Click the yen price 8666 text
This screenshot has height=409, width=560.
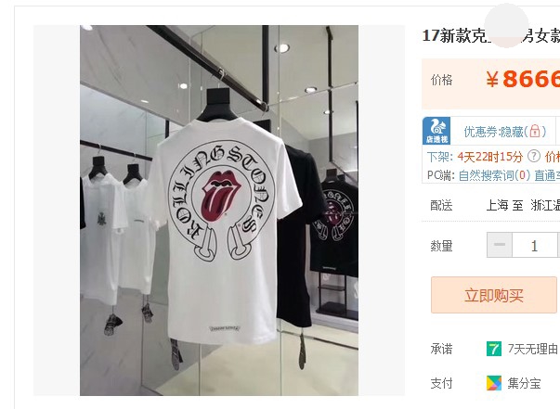tap(523, 79)
